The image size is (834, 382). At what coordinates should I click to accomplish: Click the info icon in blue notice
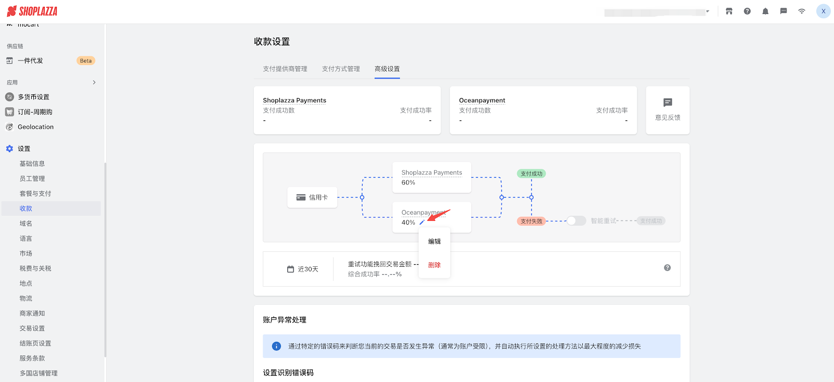[277, 347]
